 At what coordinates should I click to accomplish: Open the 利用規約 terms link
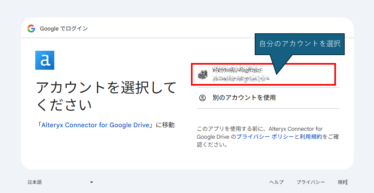311,137
